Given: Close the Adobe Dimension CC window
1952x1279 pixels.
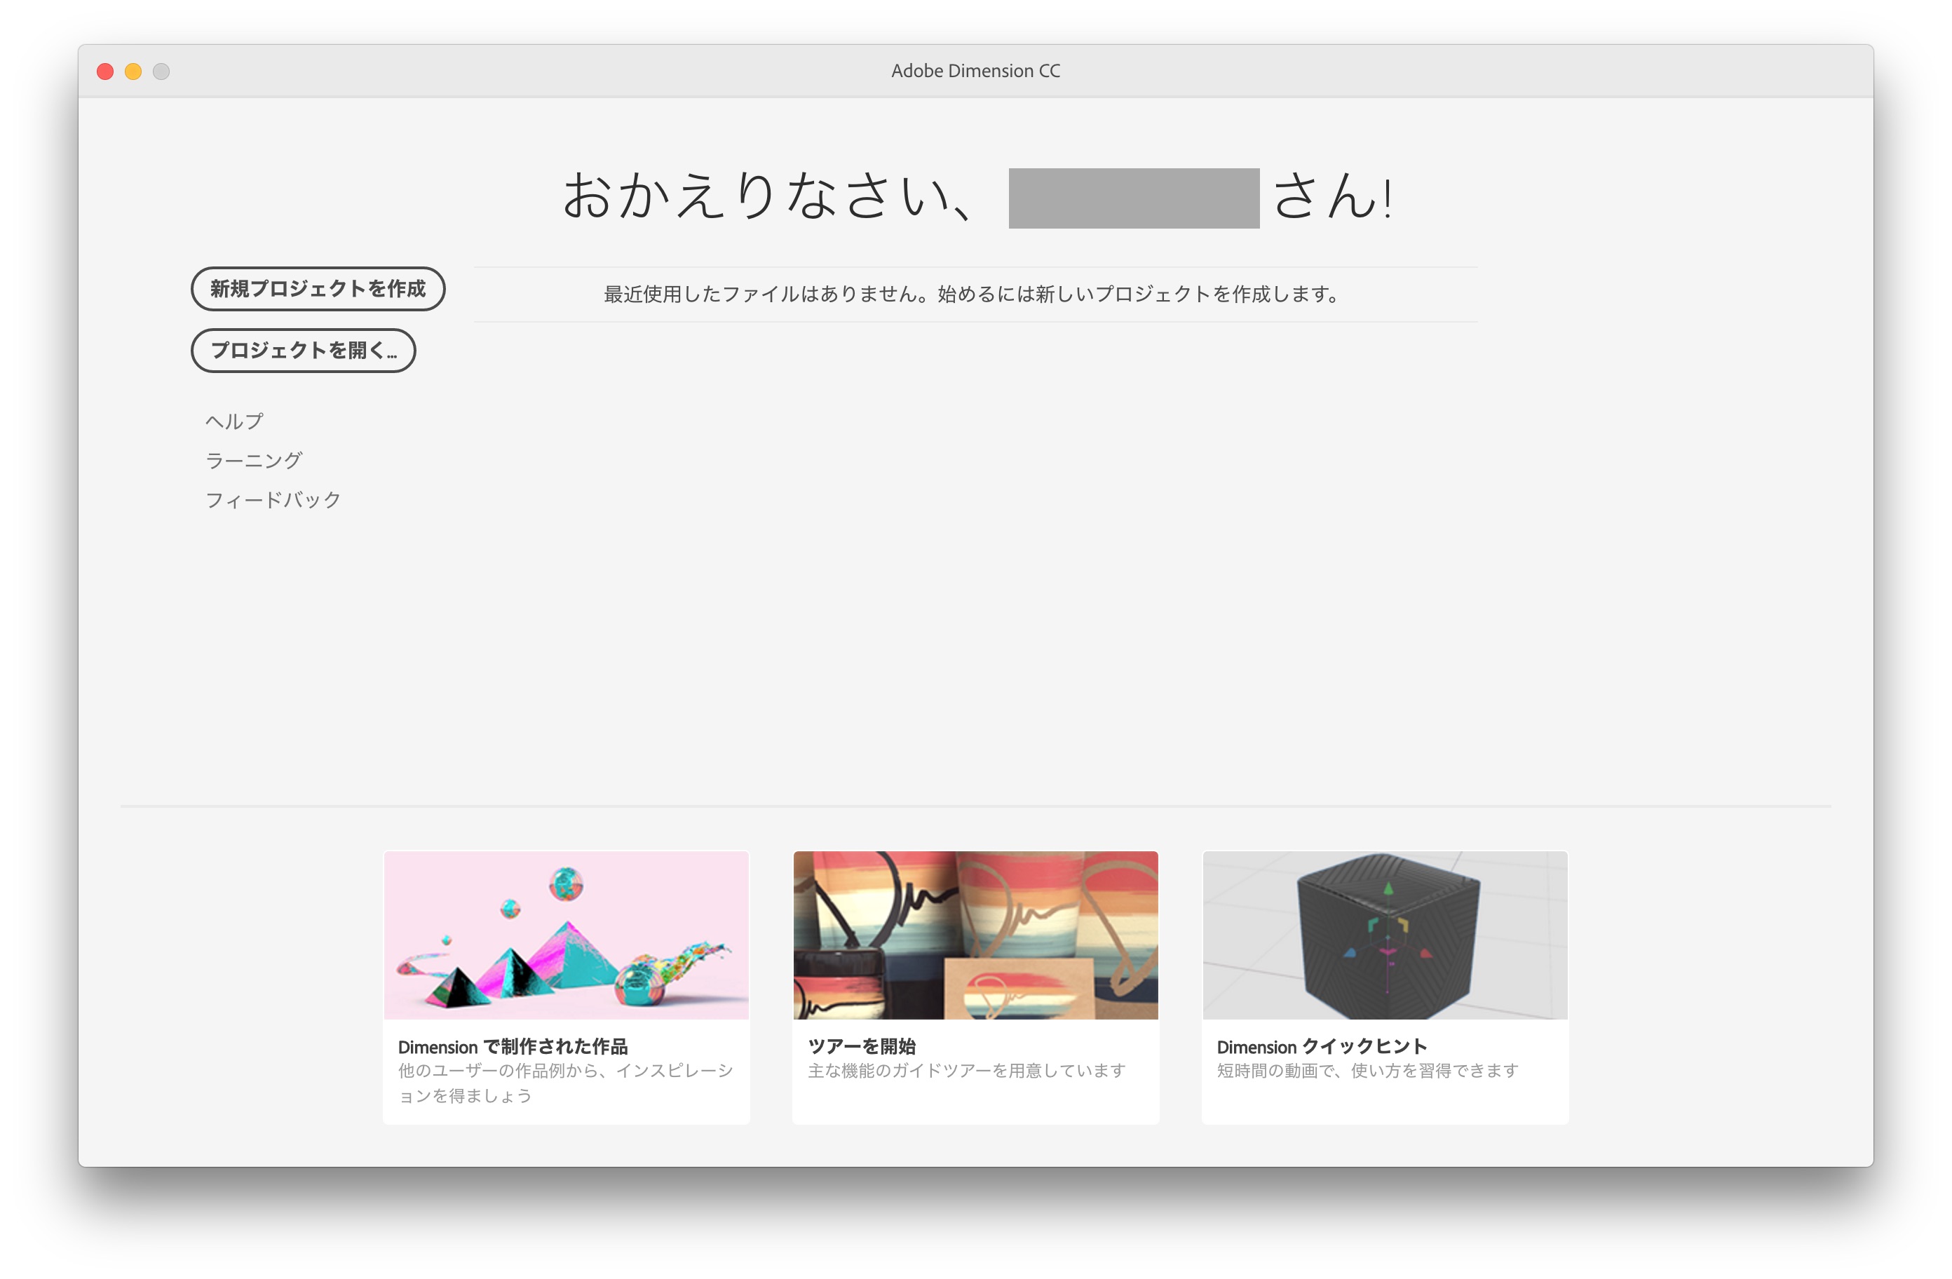Looking at the screenshot, I should click(x=105, y=72).
